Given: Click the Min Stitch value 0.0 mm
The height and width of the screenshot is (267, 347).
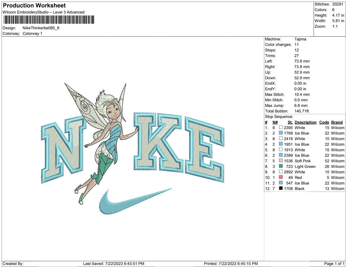Looking at the screenshot, I should coord(301,100).
